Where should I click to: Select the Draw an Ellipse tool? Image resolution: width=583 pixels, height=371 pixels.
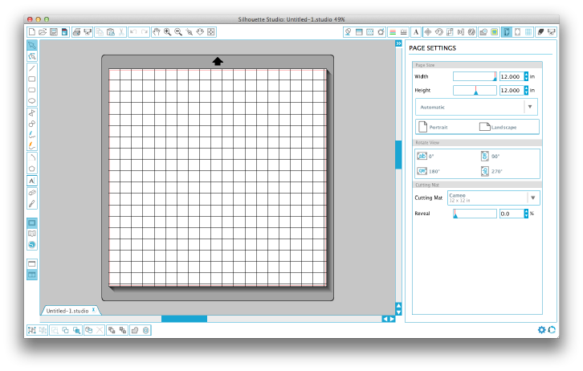[x=32, y=100]
